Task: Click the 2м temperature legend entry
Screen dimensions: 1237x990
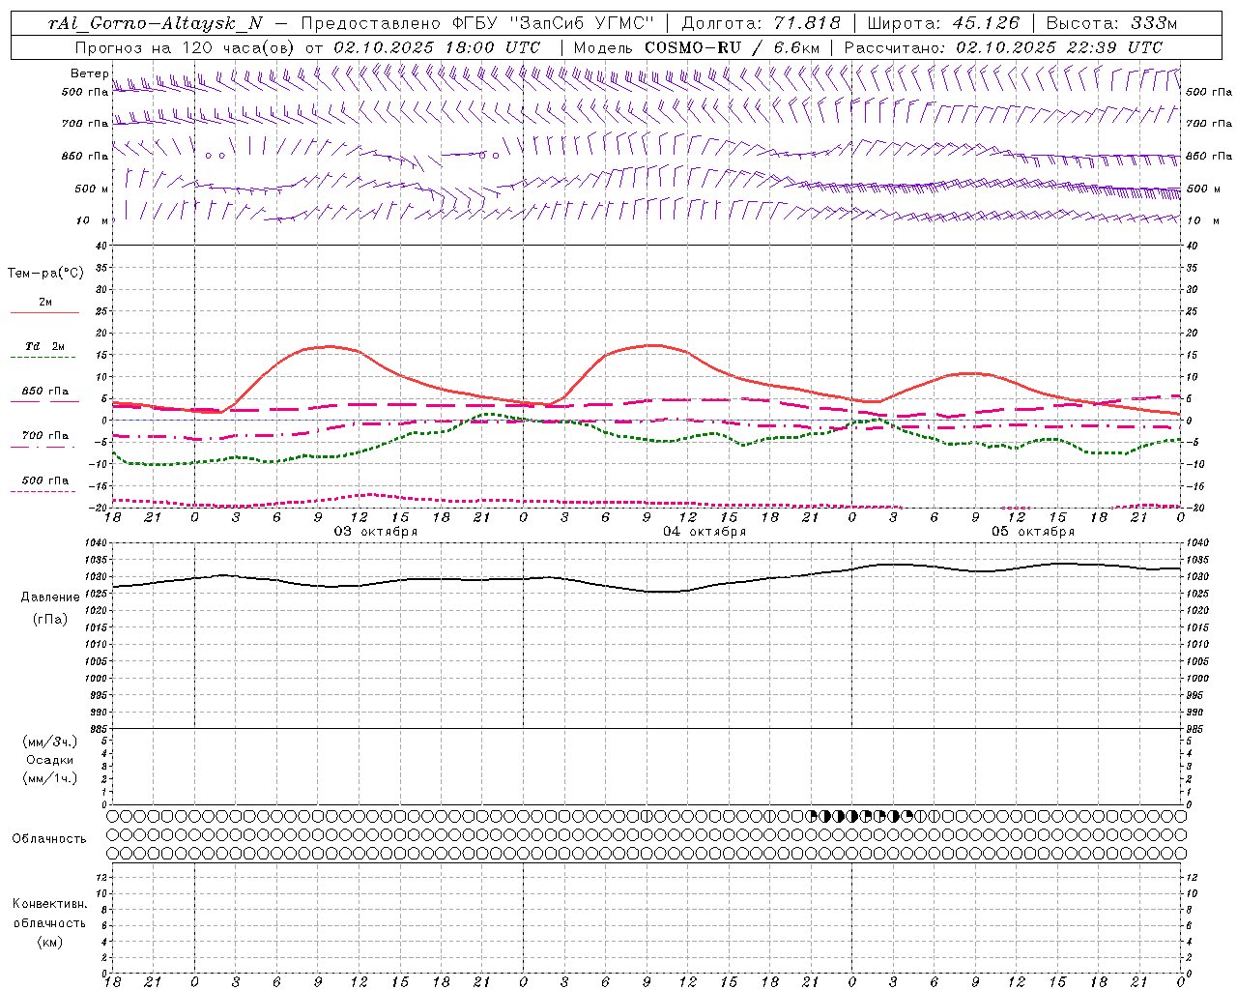Action: (45, 303)
